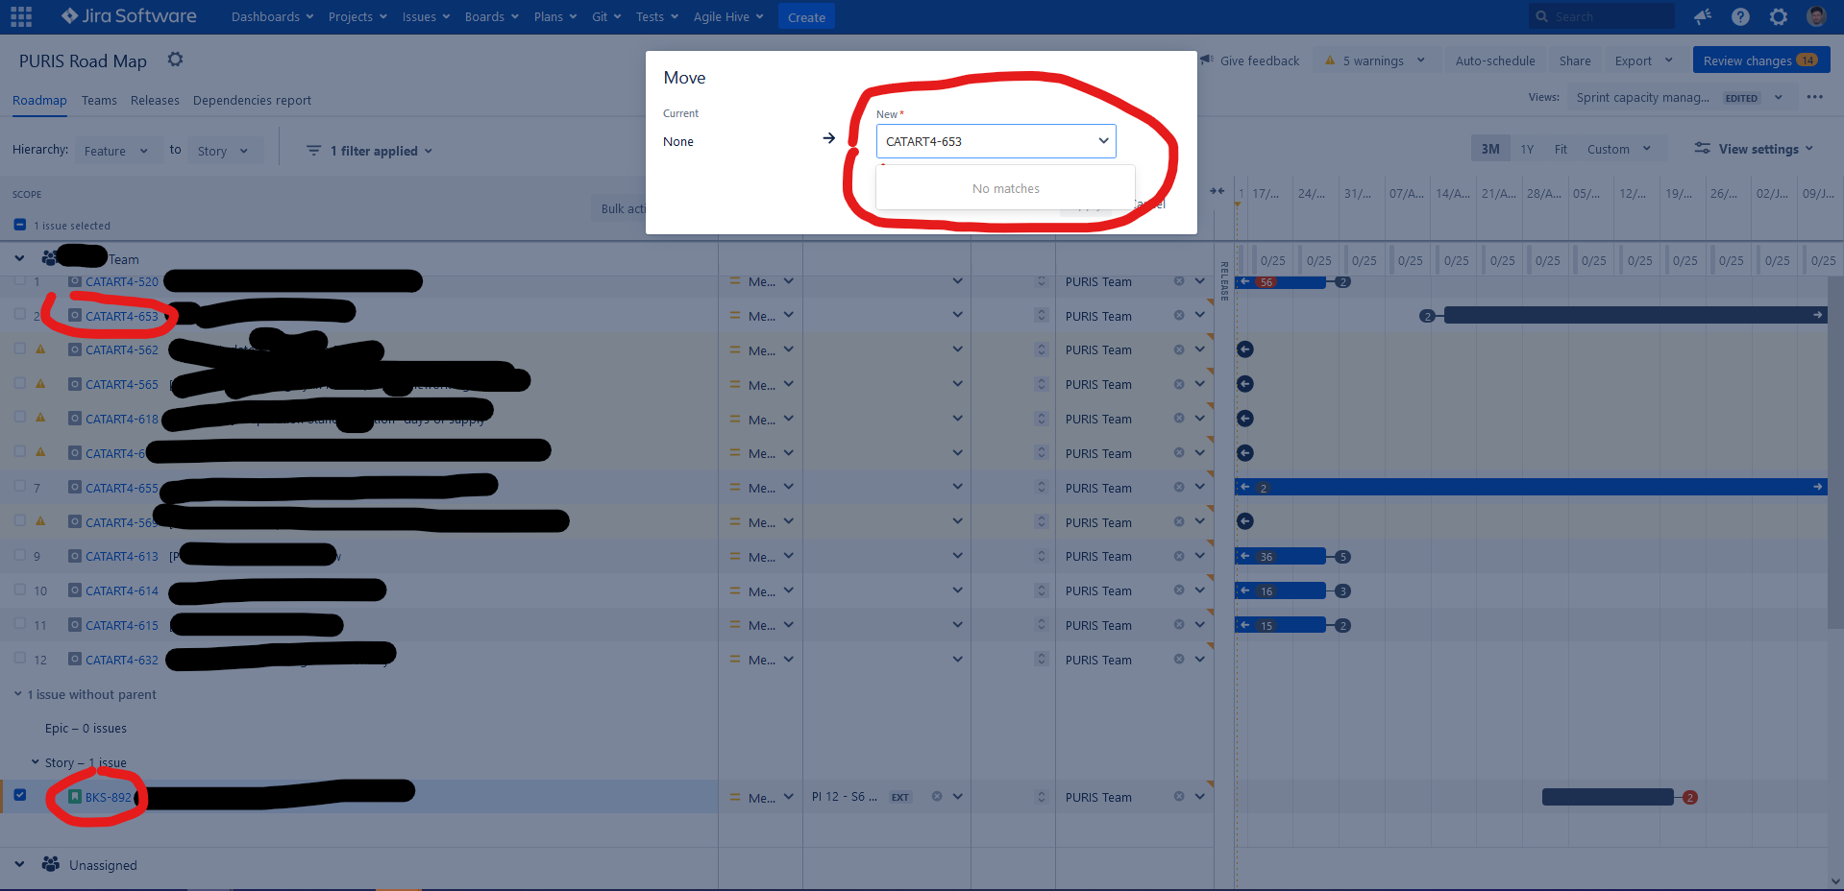Check the CATART4-614 row checkbox
Screen dimensions: 1844x891
(20, 589)
